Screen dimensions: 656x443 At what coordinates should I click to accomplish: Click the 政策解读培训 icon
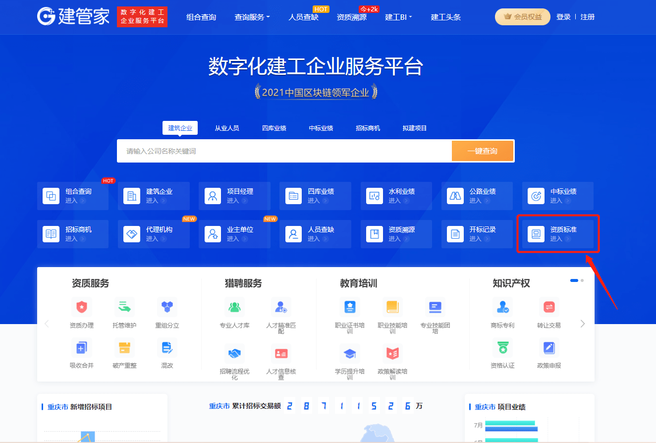[x=392, y=353]
